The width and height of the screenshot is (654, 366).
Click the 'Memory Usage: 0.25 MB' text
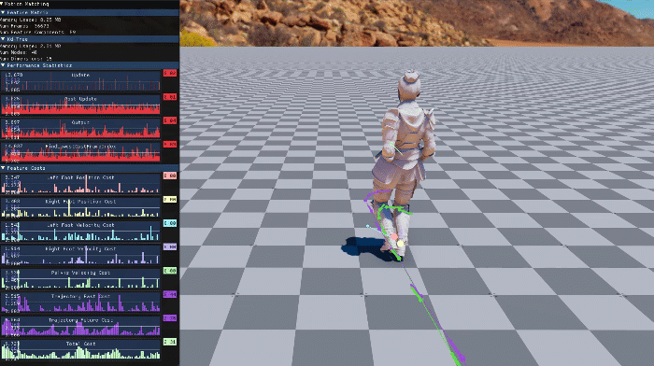31,20
